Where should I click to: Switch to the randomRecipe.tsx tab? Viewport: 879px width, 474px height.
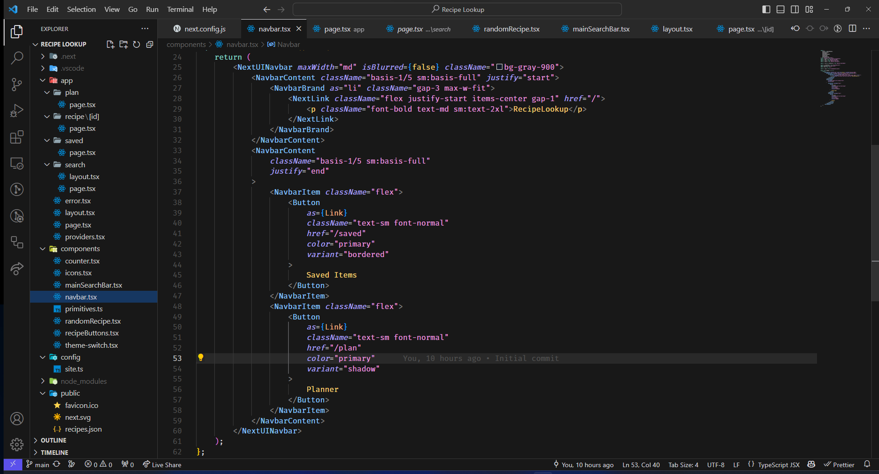point(511,29)
